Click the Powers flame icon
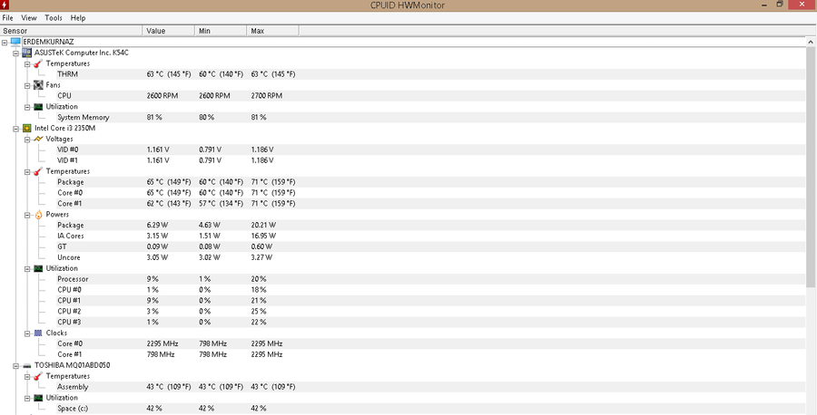 click(38, 214)
